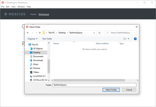156x107 pixels.
Task: Confirm with the Select Folder button
Action: point(111,90)
